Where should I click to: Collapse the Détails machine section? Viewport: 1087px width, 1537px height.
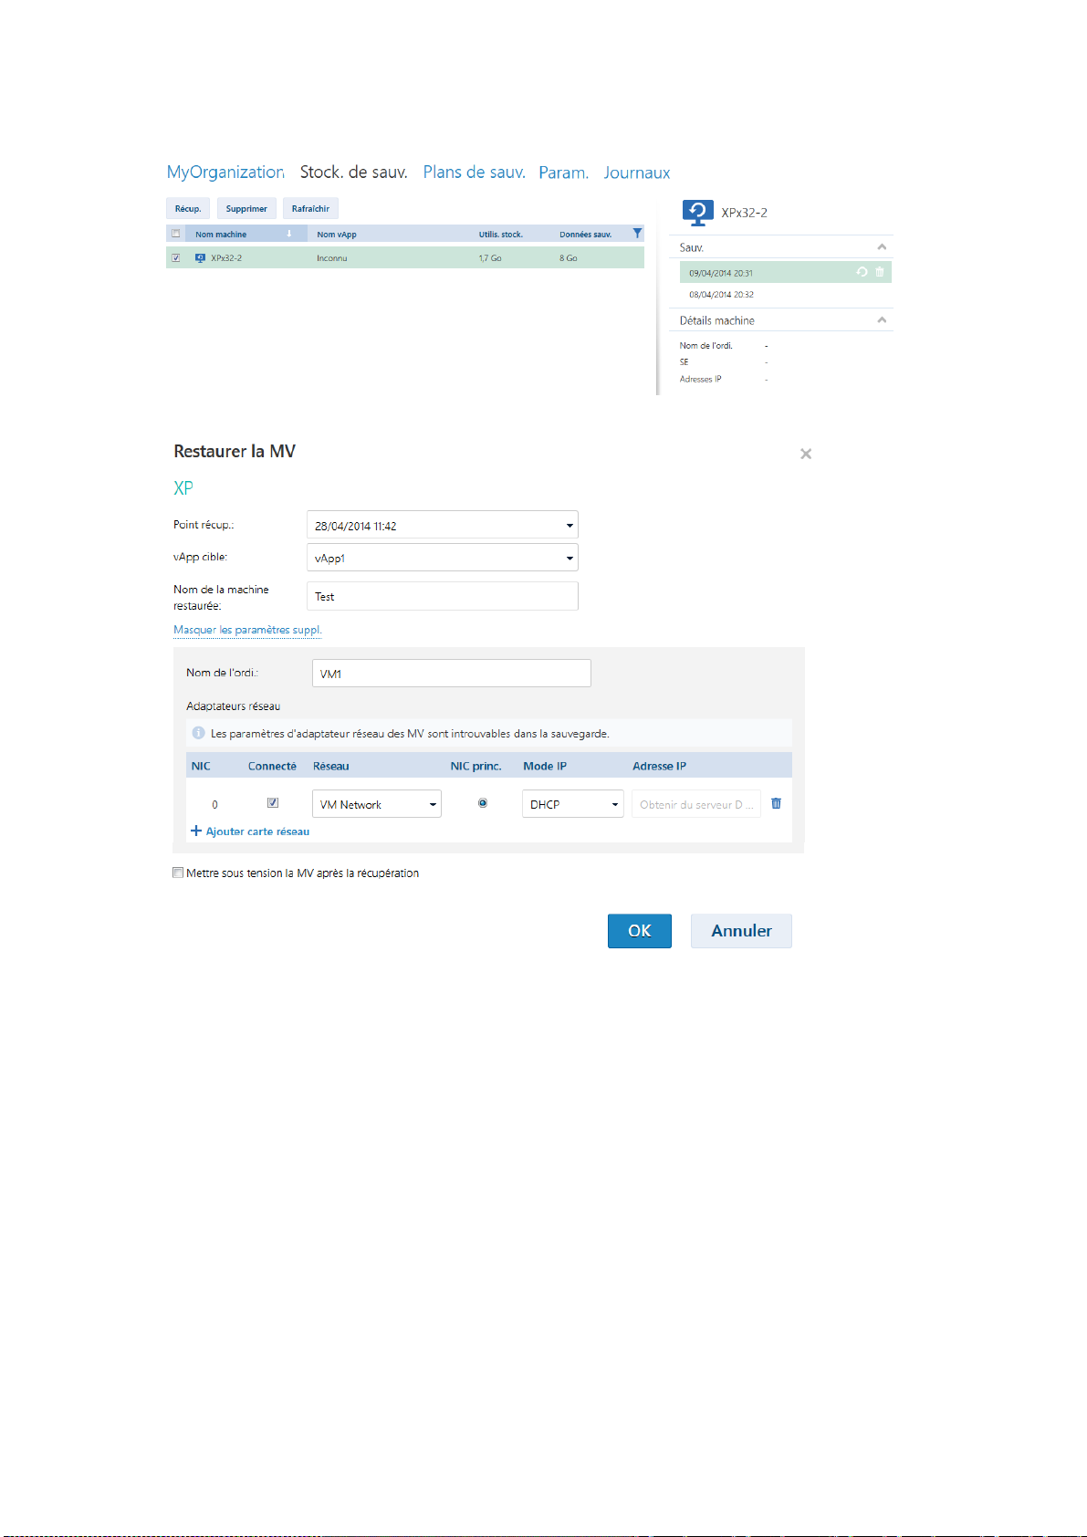[882, 320]
